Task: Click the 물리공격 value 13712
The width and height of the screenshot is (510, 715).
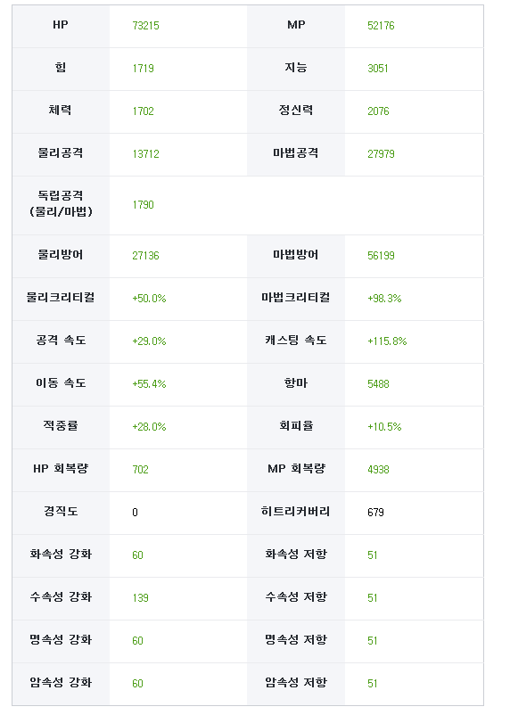Action: [x=145, y=154]
